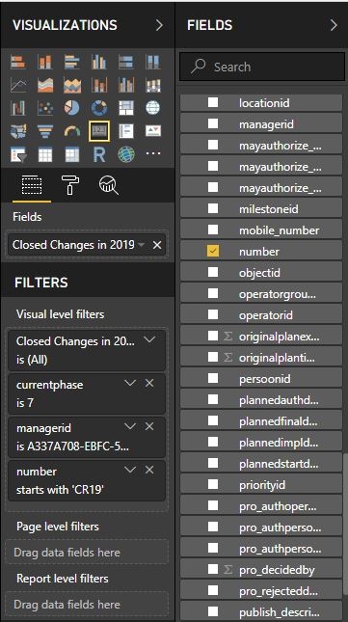
Task: Check the operatorid field
Action: pyautogui.click(x=213, y=315)
